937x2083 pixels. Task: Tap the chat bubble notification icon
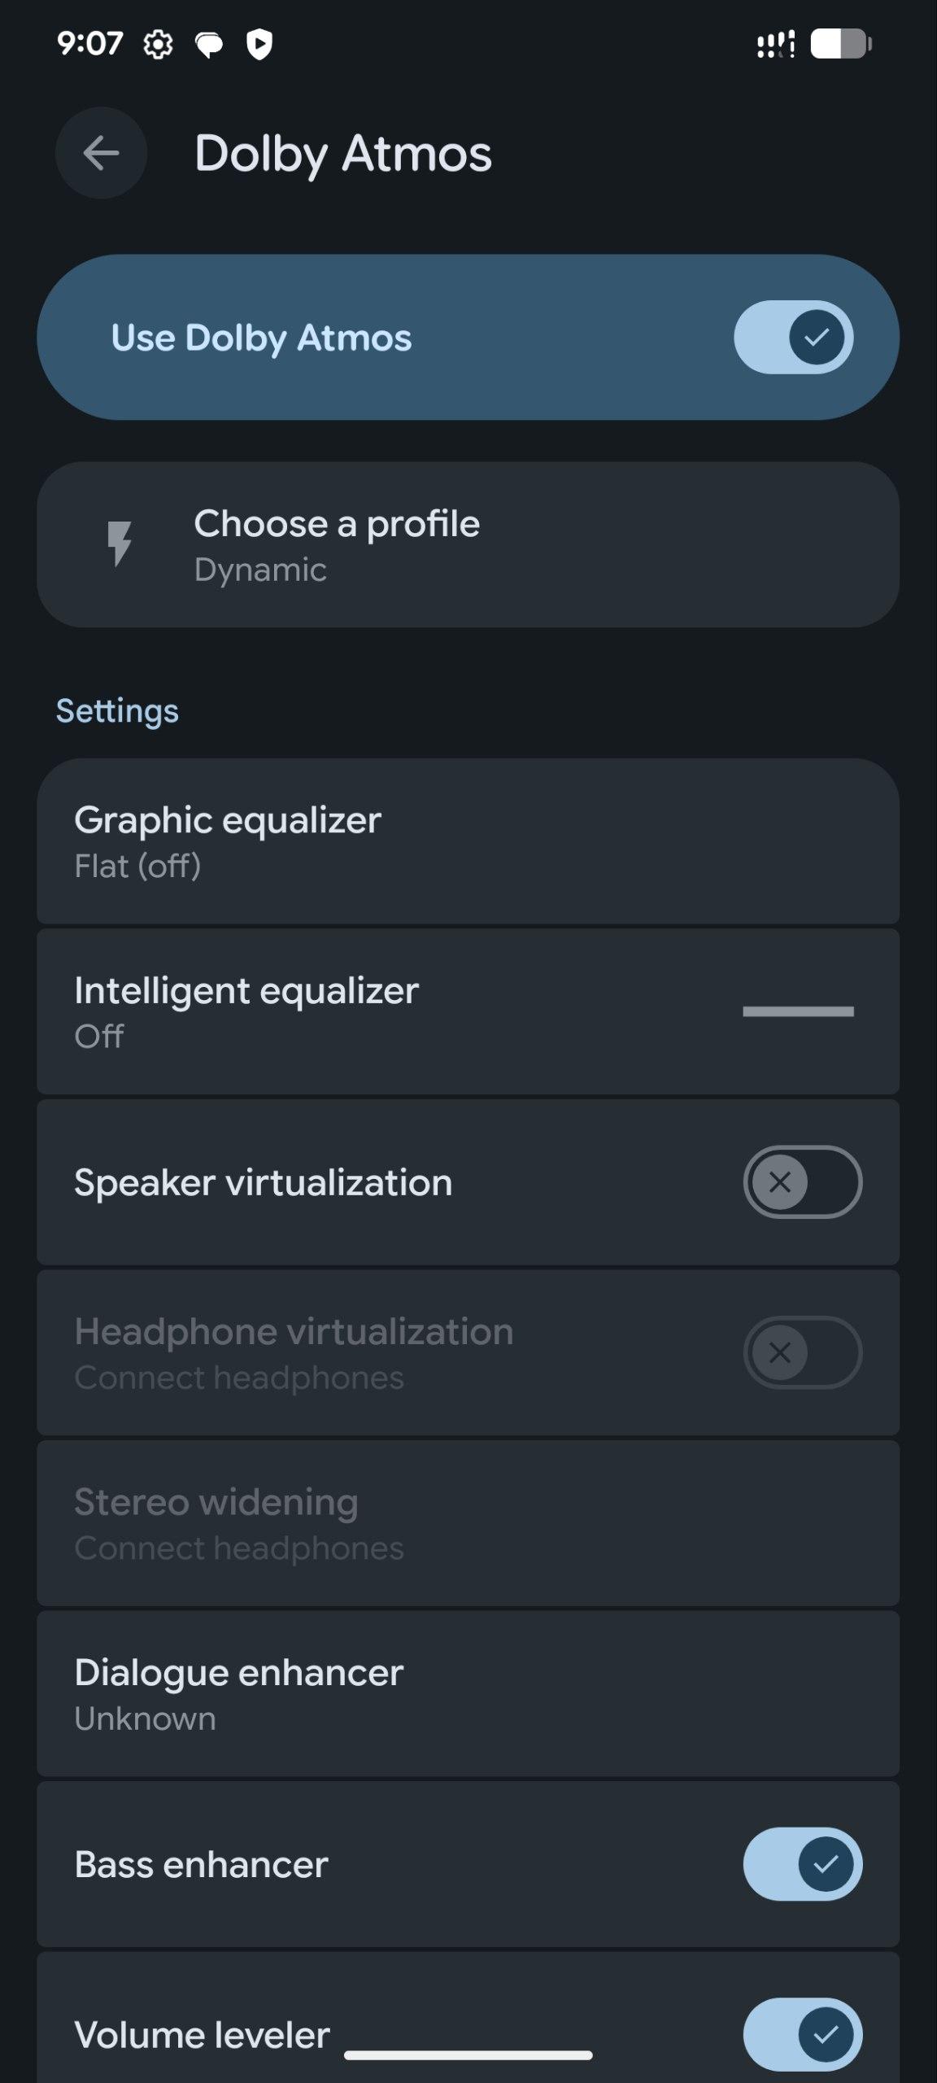tap(209, 44)
